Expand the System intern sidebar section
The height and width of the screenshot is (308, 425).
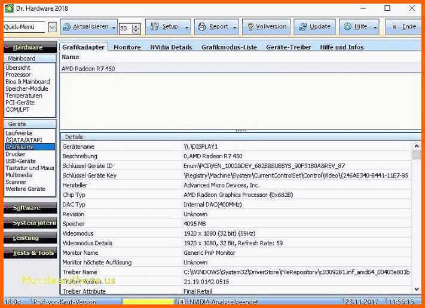(30, 223)
